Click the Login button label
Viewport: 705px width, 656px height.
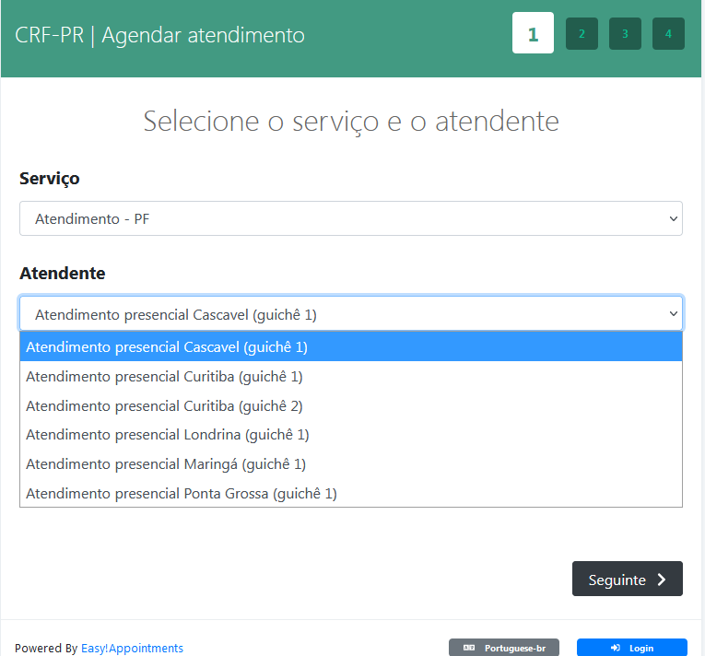coord(641,648)
